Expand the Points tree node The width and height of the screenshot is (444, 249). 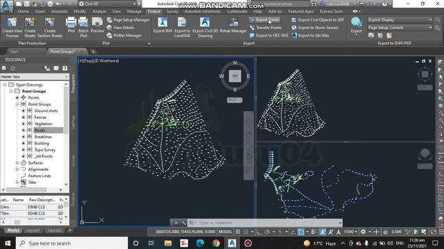click(17, 98)
